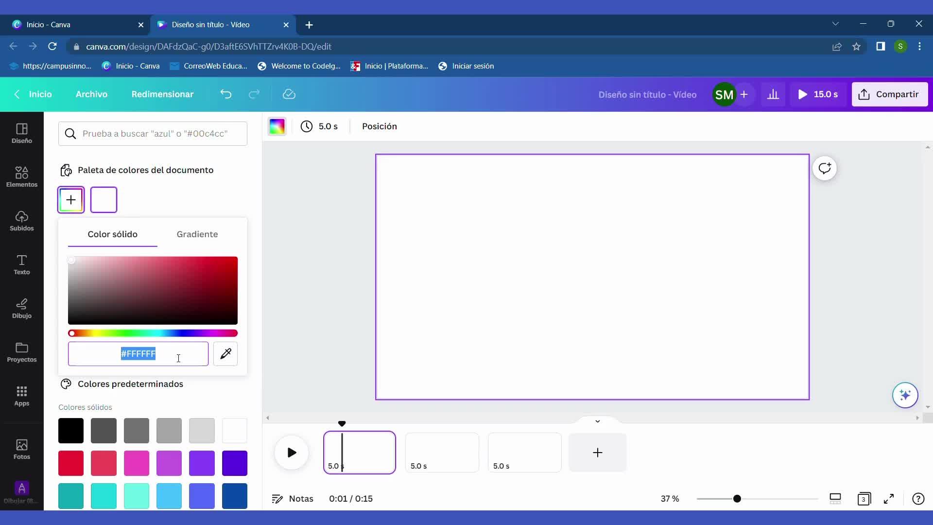The height and width of the screenshot is (525, 933).
Task: Toggle fullscreen presentation mode
Action: coord(889,499)
